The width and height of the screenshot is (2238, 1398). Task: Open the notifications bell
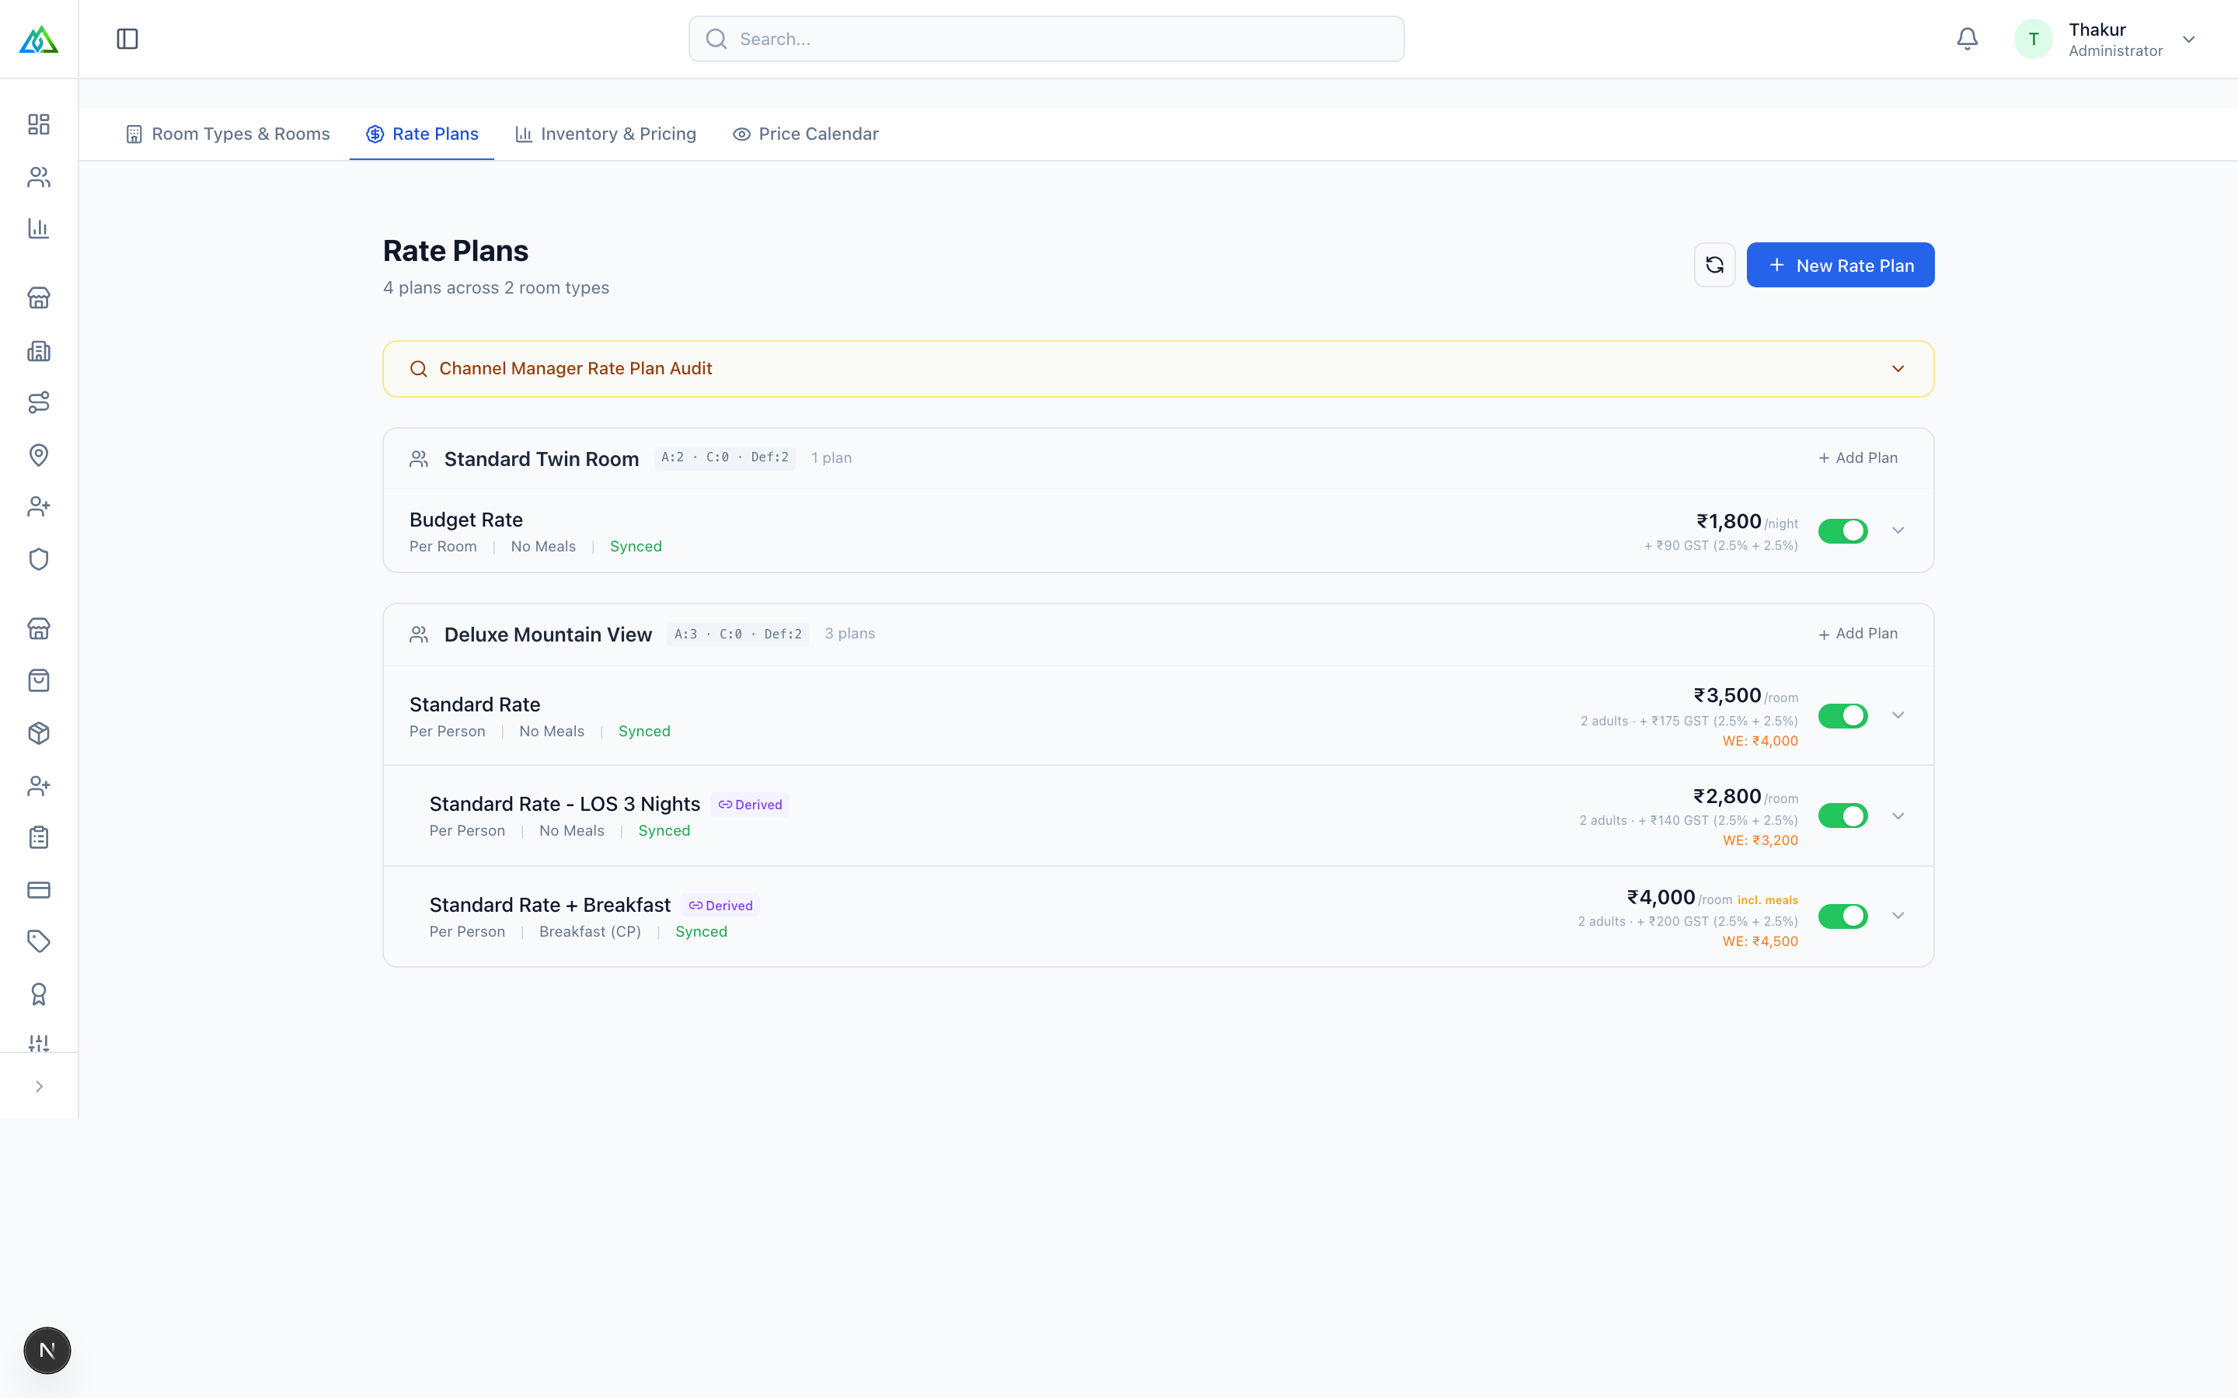pyautogui.click(x=1967, y=39)
